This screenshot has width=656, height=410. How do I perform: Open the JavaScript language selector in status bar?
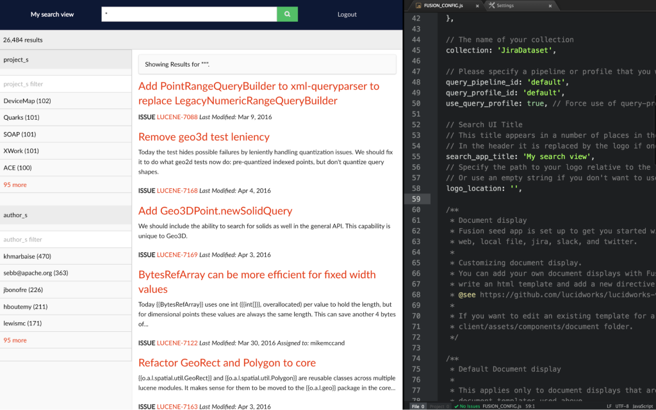point(641,406)
